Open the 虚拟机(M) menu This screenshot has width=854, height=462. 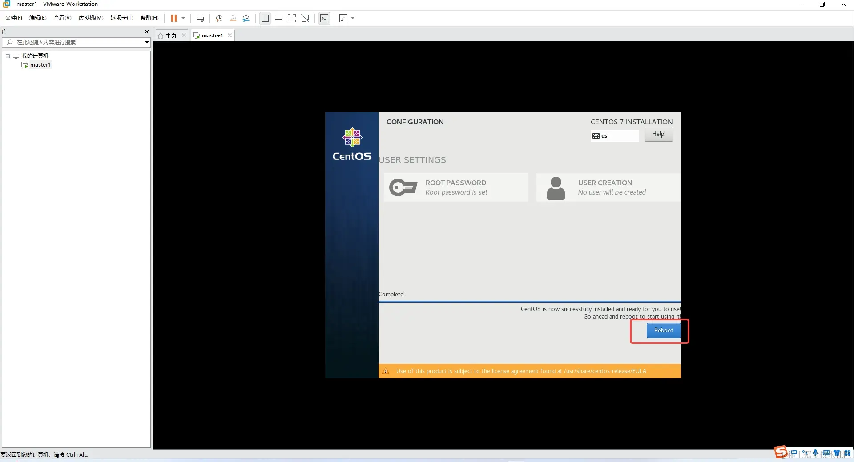click(x=91, y=18)
